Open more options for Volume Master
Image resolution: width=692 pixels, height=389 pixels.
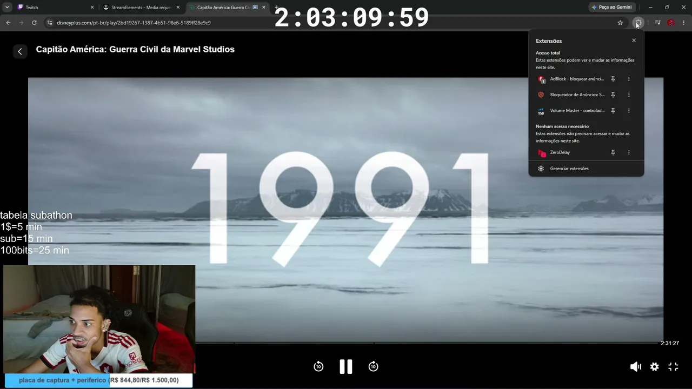tap(628, 111)
